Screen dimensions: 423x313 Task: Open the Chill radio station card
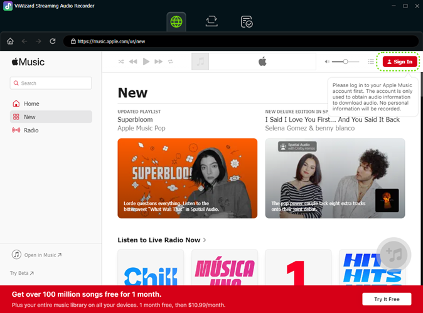pyautogui.click(x=151, y=267)
